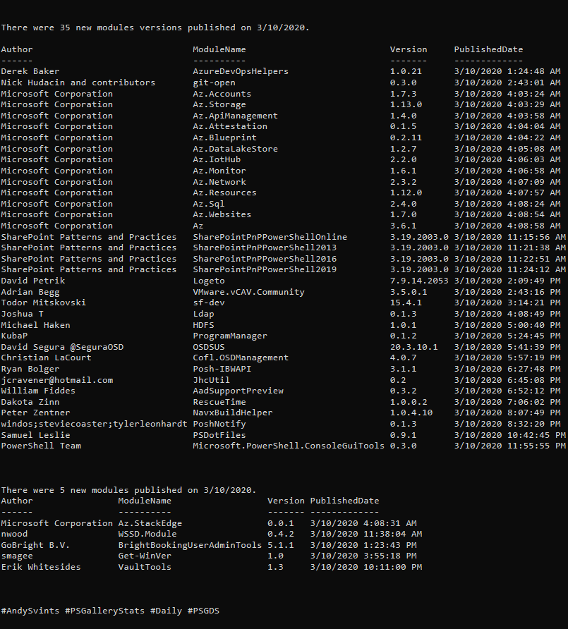Select published time 1:24:48 AM
Image resolution: width=568 pixels, height=629 pixels.
click(534, 71)
